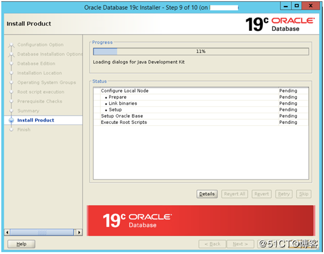Select the Execute Root Scripts row

tap(201, 122)
